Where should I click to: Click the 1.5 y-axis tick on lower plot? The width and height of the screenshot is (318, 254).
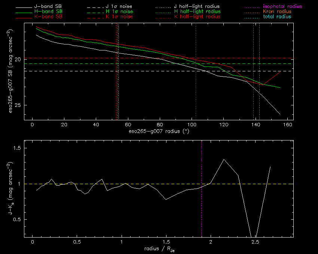click(x=17, y=148)
